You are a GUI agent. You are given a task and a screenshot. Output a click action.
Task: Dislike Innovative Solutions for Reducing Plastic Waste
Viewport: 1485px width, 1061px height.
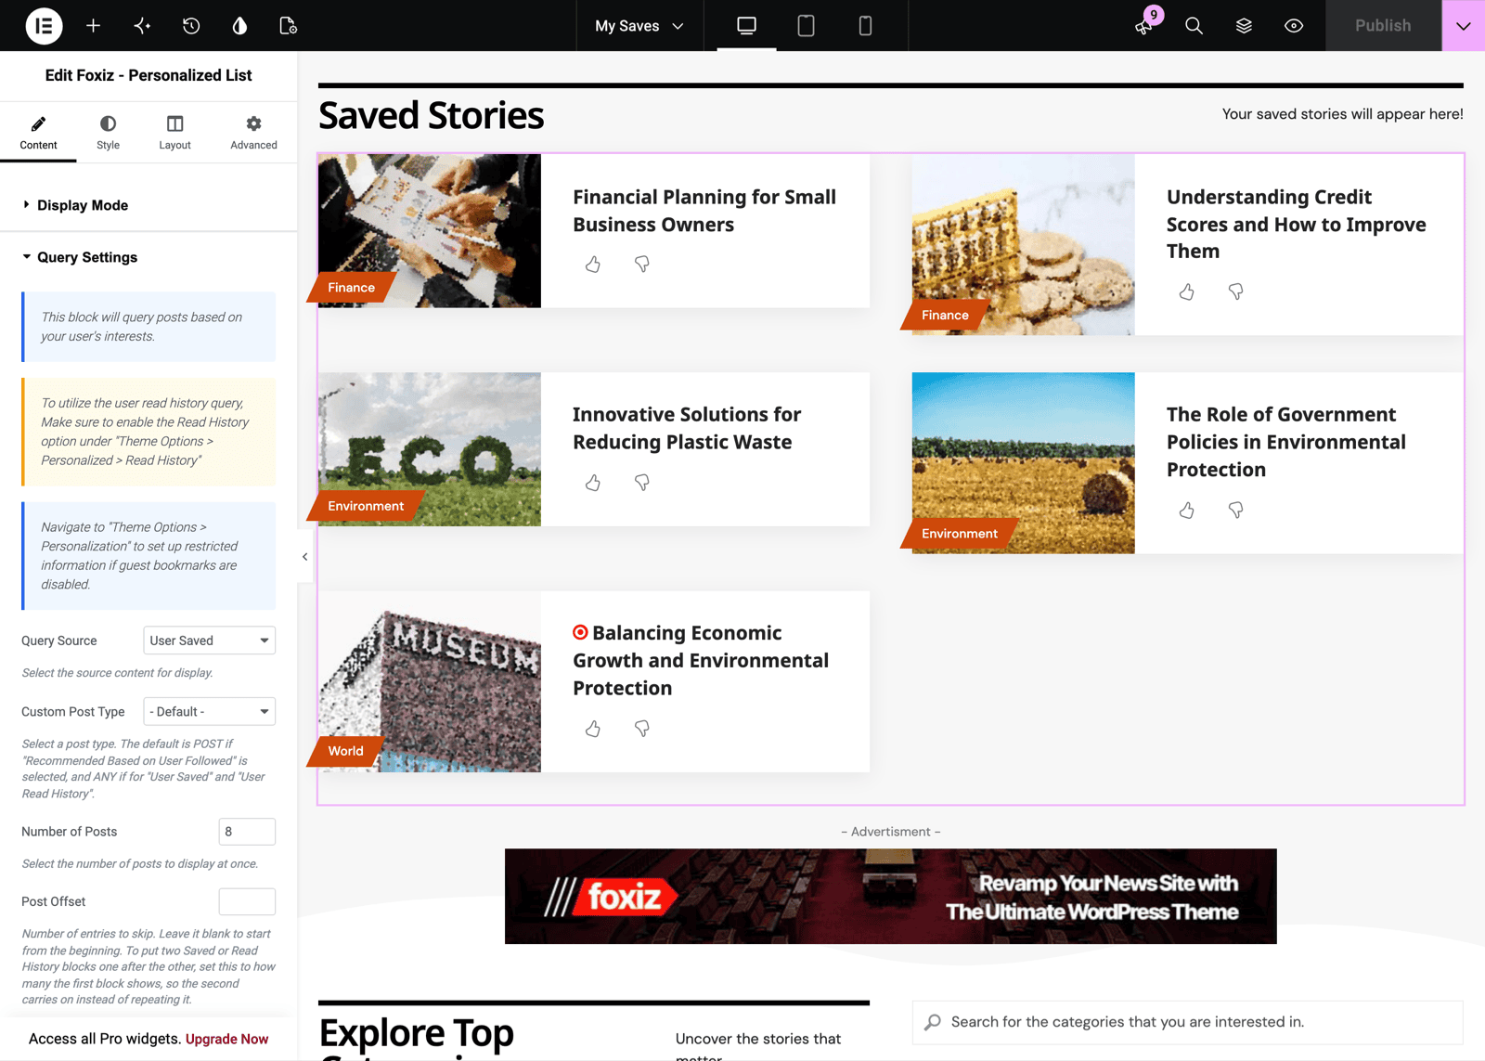pos(641,483)
